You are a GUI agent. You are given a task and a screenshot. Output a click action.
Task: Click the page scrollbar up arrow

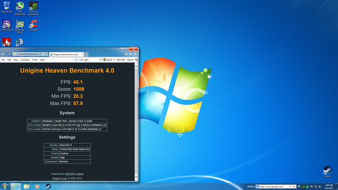tap(136, 66)
